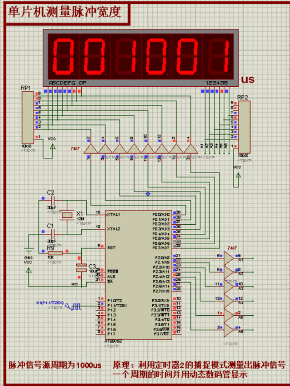
Task: Click the AT89C52 microcontroller body
Action: tap(138, 275)
